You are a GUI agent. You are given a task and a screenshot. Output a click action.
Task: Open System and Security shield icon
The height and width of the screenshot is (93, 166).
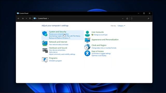[x=45, y=34]
